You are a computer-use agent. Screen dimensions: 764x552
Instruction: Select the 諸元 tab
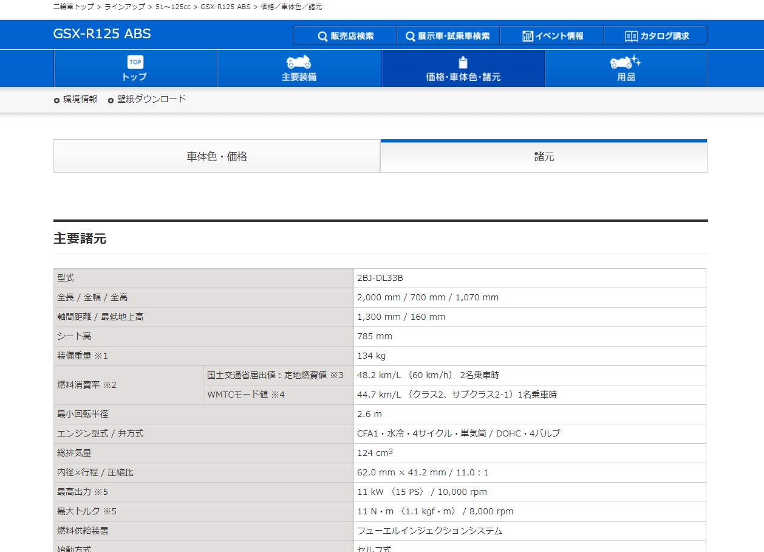tap(544, 157)
